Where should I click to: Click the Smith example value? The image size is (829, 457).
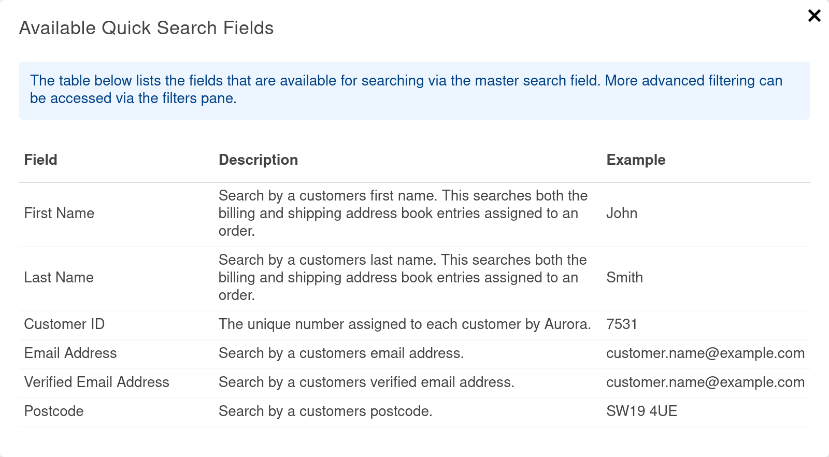coord(624,278)
